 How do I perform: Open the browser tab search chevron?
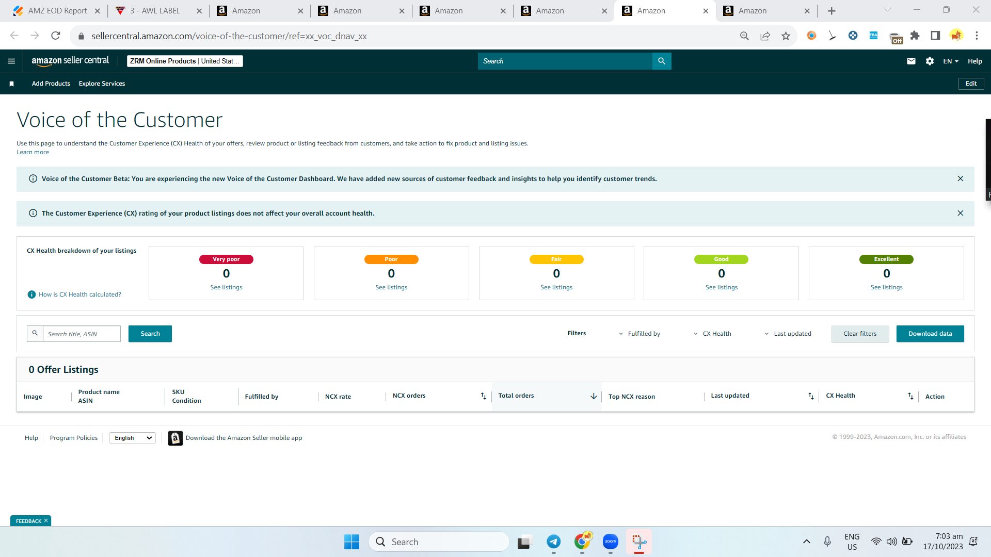(x=887, y=10)
